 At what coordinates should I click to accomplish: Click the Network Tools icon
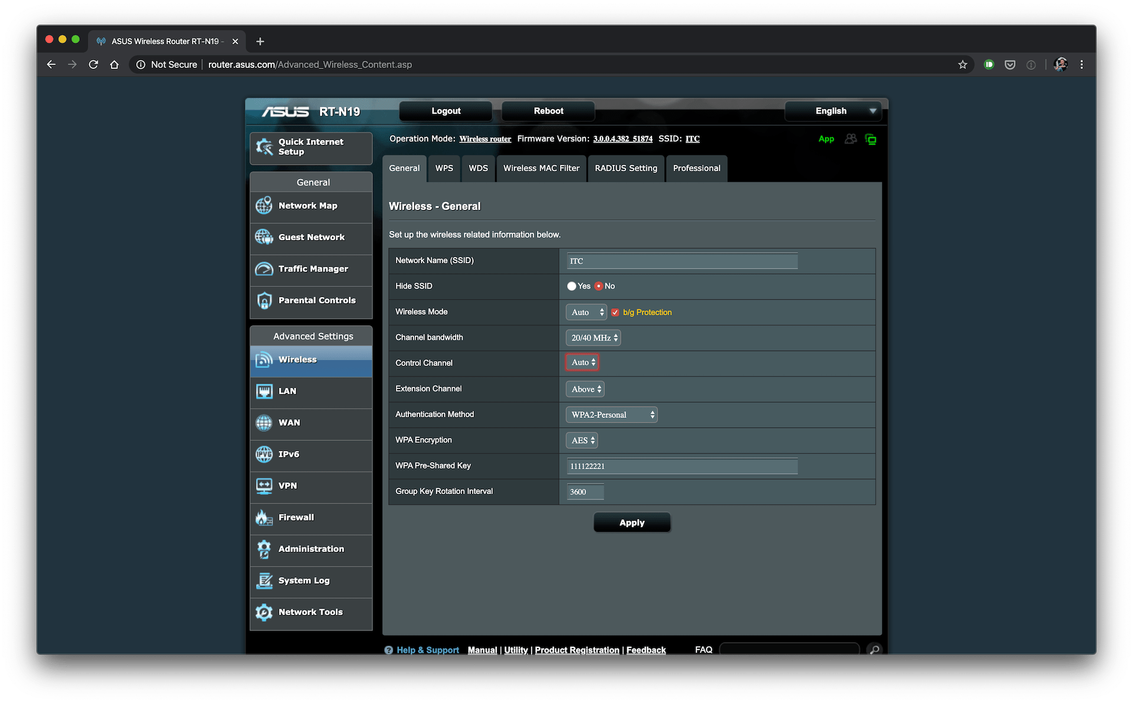[264, 612]
